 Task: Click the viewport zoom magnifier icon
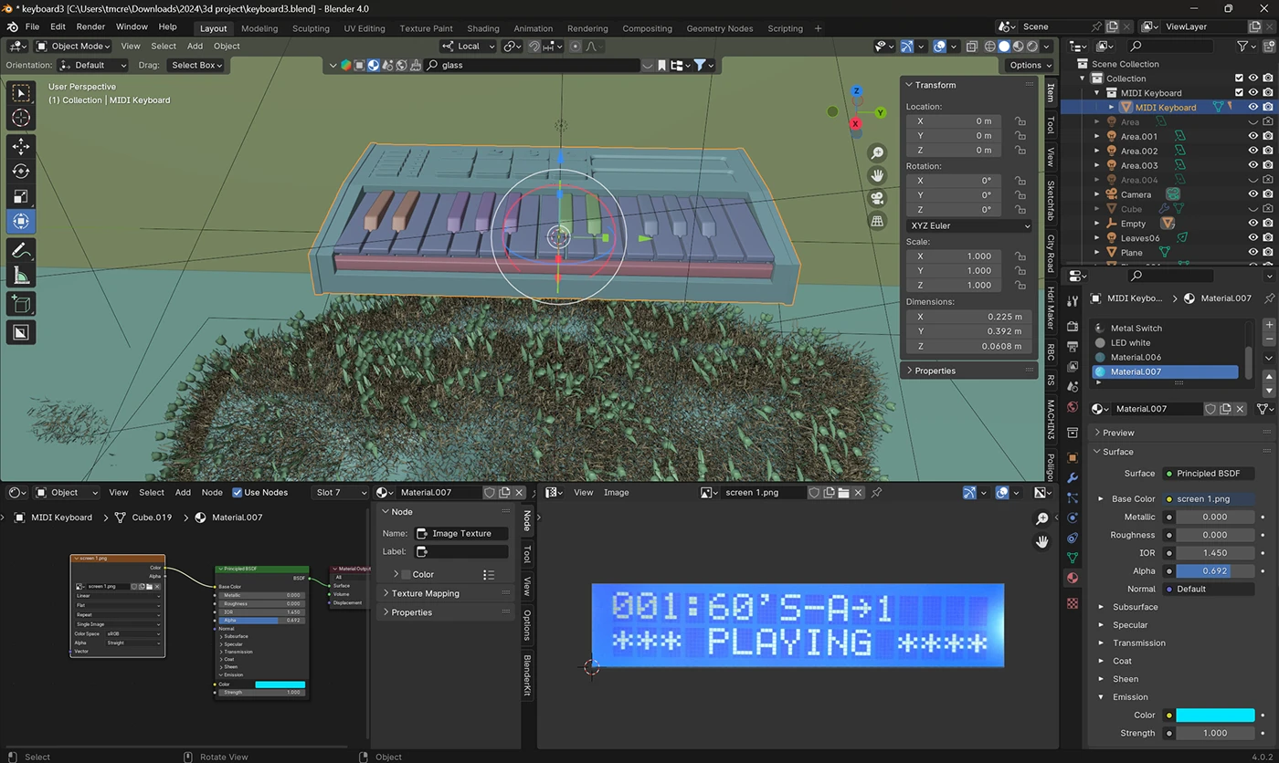click(877, 153)
